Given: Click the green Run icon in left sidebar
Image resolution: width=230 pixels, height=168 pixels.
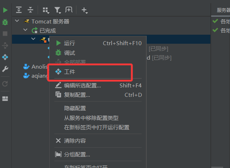Looking at the screenshot, I should pyautogui.click(x=5, y=10).
